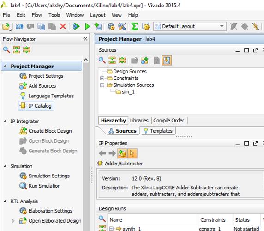Toggle highlighted auto-scroll button in Sources toolbar
The image size is (264, 231).
(167, 61)
